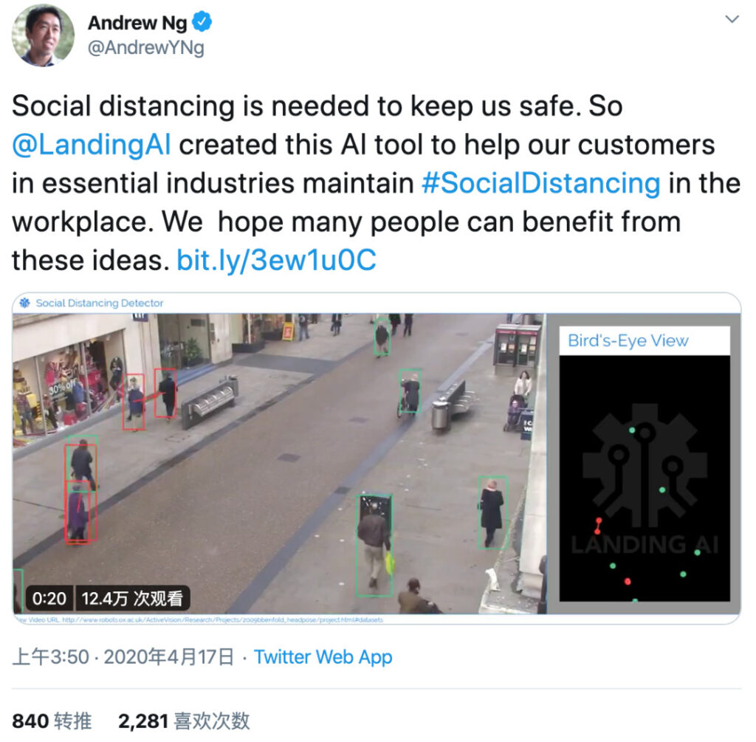Open the @LandingAI mention
This screenshot has width=756, height=742.
coord(91,145)
